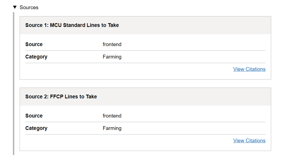Click the Sources summary label
Viewport: 283px width, 162px height.
point(29,8)
